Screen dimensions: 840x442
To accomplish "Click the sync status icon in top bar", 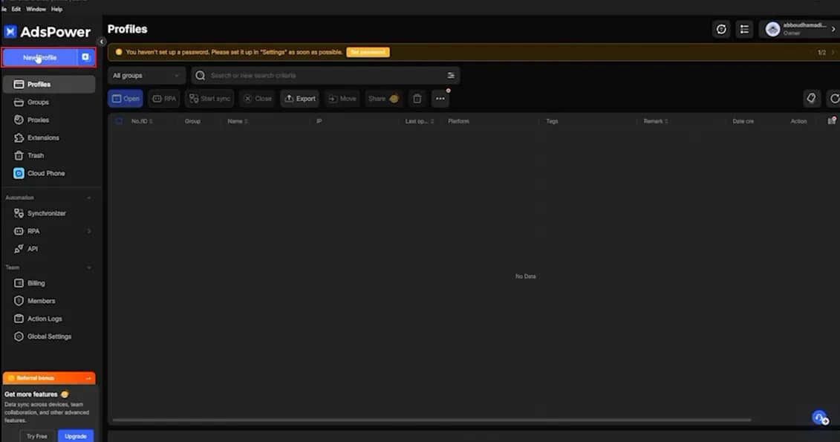I will tap(721, 30).
